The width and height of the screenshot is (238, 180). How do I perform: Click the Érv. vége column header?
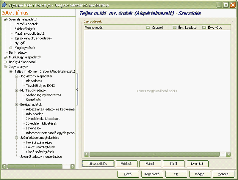[219, 28]
